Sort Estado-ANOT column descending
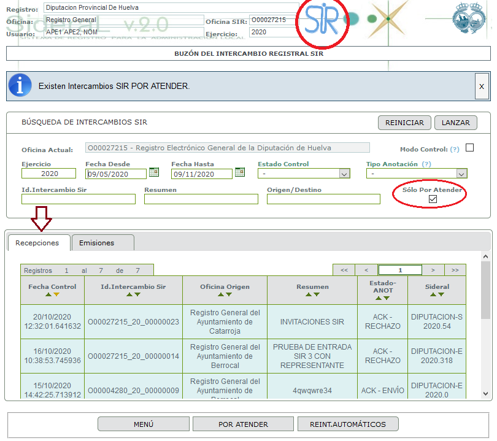 click(387, 298)
